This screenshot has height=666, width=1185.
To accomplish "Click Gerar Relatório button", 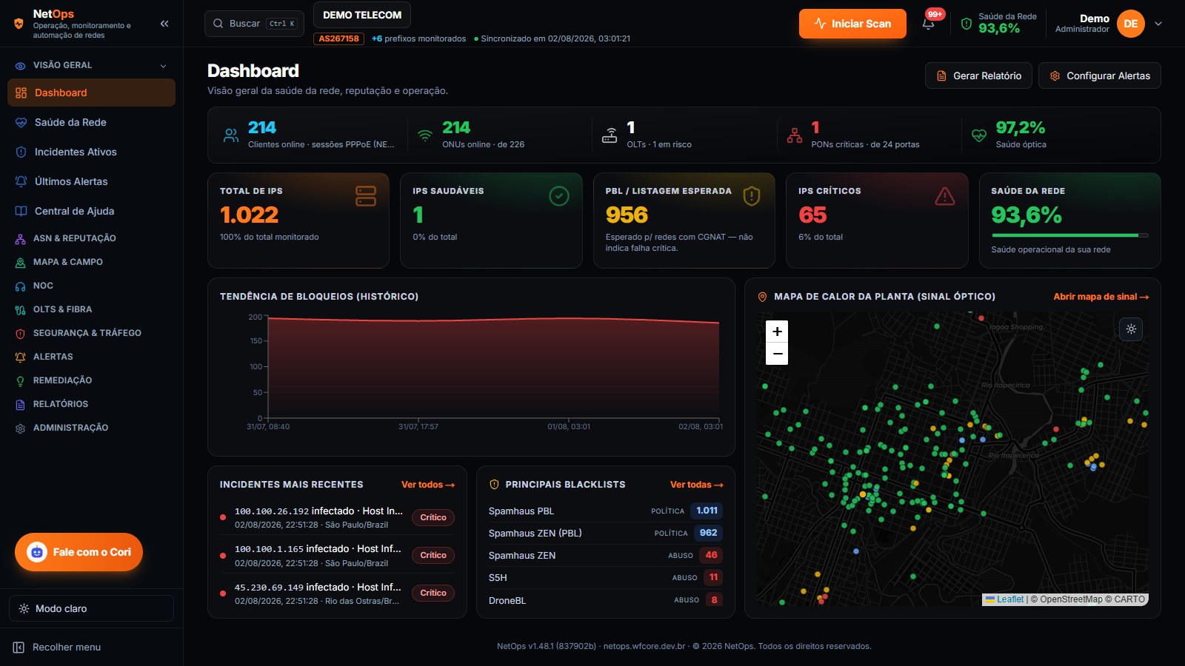I will [978, 75].
